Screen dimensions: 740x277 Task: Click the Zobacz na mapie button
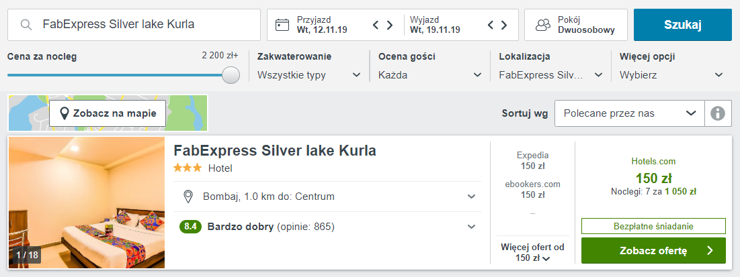tap(108, 113)
